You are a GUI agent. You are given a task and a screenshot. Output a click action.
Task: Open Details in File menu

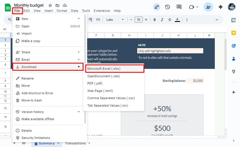(x=48, y=131)
